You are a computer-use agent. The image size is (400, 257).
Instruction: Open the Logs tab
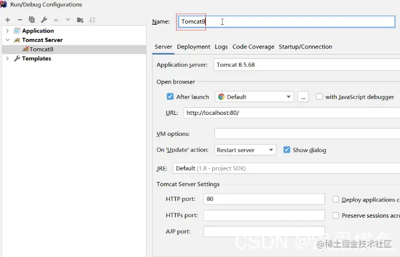pos(221,47)
